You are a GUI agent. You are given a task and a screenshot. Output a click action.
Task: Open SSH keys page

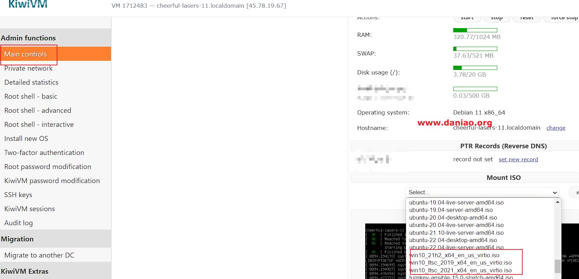pos(18,195)
